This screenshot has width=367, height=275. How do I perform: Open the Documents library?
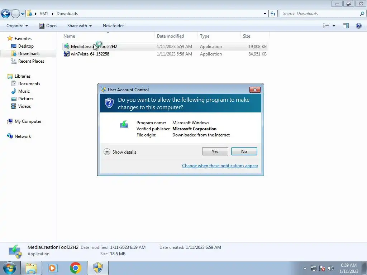(29, 84)
